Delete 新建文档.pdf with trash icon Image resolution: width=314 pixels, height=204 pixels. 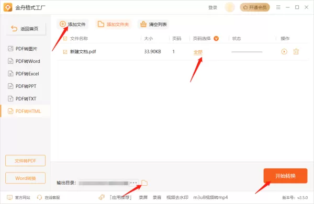click(296, 52)
